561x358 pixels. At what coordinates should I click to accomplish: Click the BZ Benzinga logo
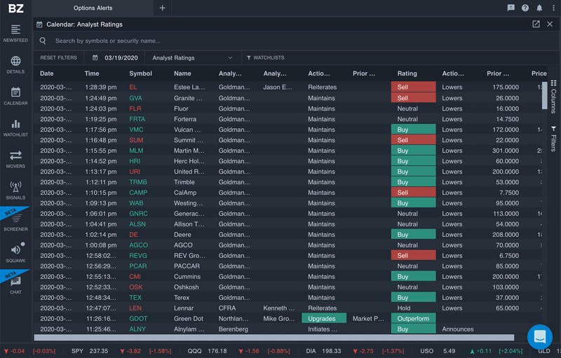(x=15, y=8)
